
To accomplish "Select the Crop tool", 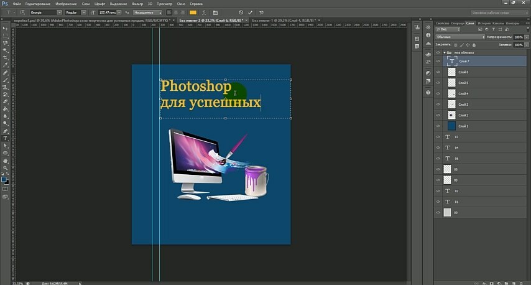I will click(5, 58).
